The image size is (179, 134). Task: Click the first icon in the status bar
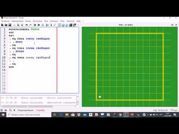pos(2,110)
